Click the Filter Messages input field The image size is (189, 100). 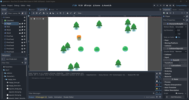(91, 93)
